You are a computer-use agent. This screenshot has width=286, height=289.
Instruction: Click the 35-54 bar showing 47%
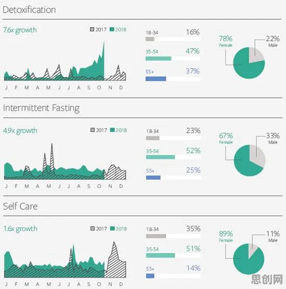pos(158,59)
